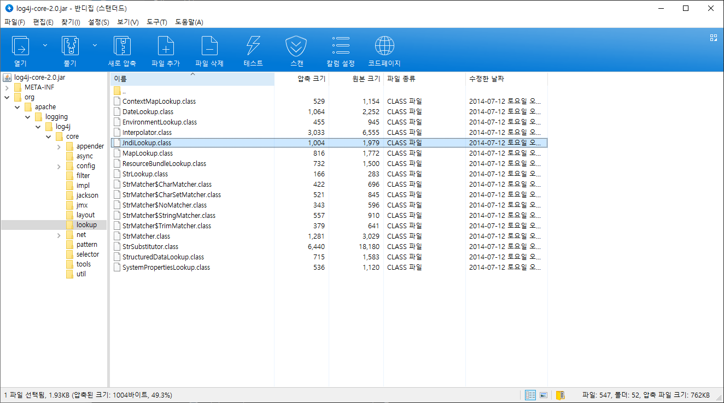This screenshot has height=403, width=724.
Task: Select the impl folder in tree
Action: (83, 186)
